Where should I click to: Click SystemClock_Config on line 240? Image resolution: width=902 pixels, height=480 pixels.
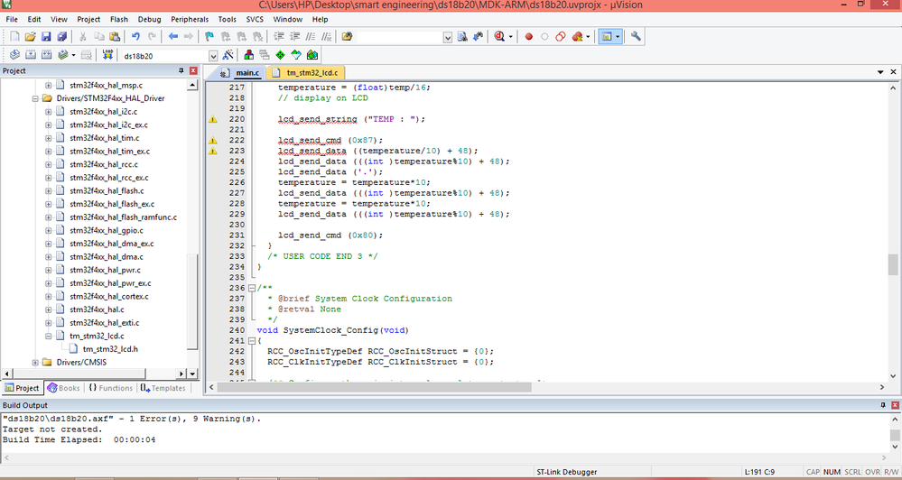coord(330,330)
